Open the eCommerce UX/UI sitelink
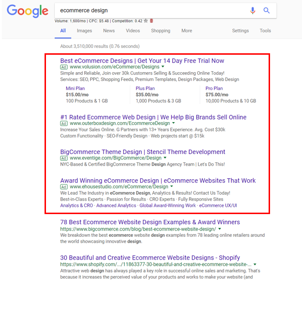Viewport: 302px width, 310px height. tap(218, 205)
